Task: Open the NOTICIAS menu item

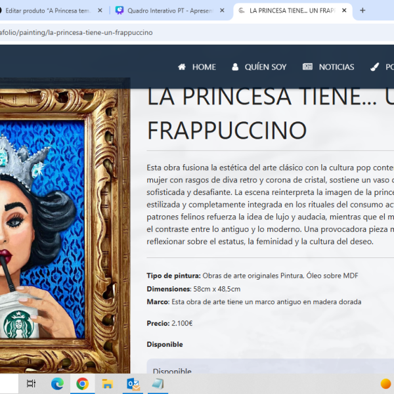Action: click(x=336, y=67)
